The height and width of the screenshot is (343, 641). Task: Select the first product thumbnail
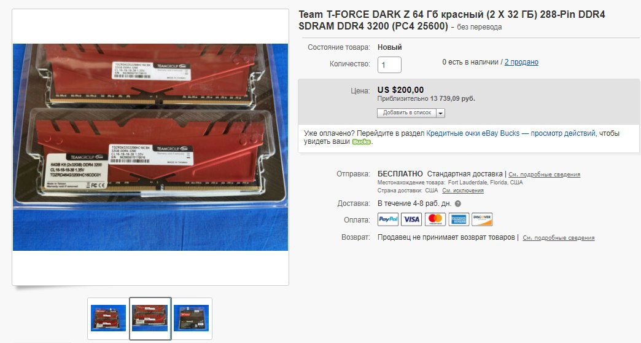click(x=108, y=318)
